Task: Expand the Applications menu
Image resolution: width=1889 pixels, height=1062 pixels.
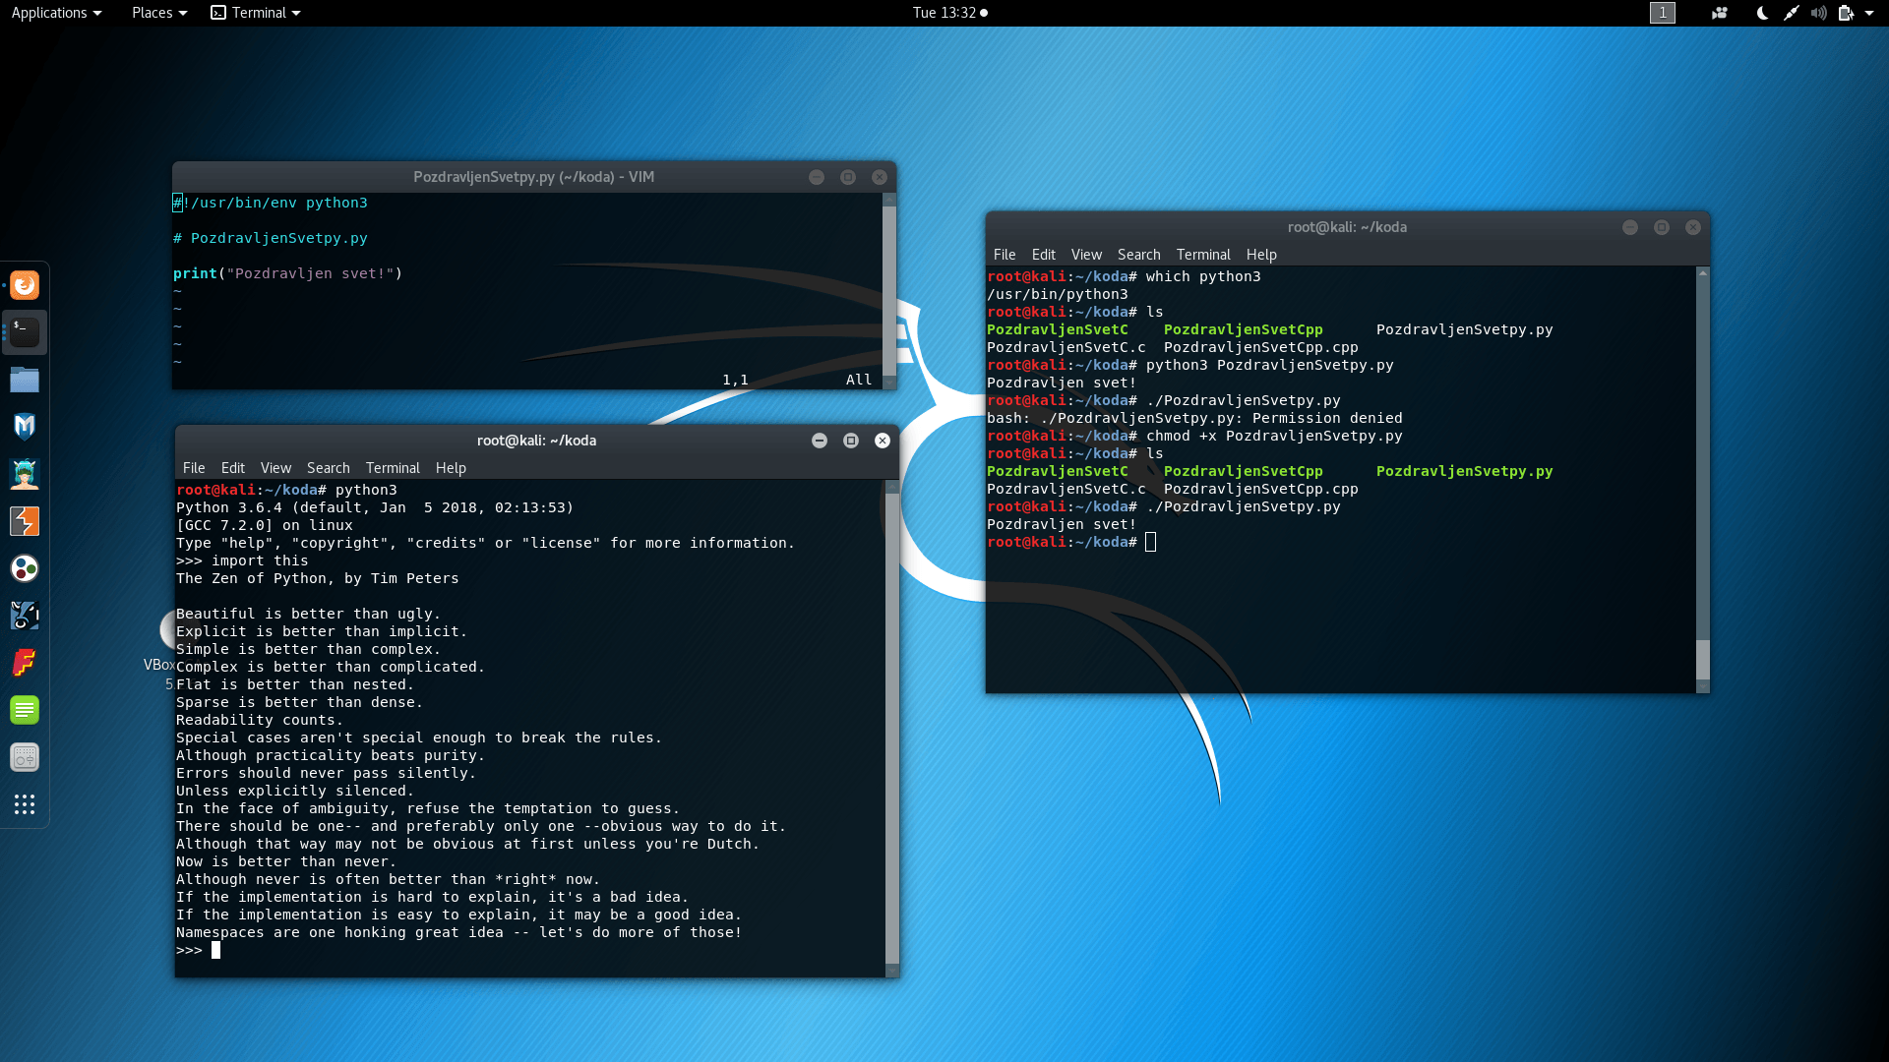Action: pos(56,13)
